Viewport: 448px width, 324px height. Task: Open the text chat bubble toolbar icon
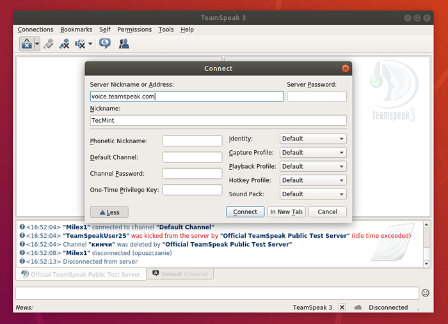coord(104,44)
